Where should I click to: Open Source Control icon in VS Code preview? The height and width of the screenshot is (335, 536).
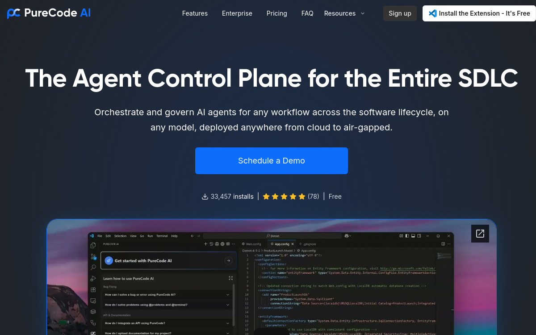point(93,257)
